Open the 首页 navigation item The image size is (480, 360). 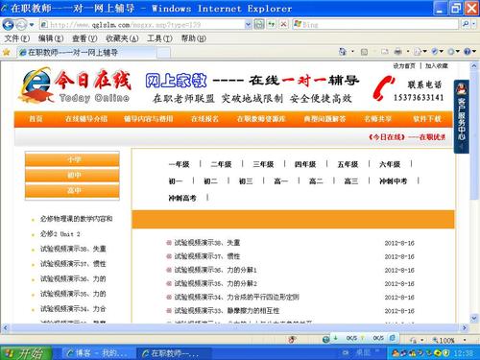click(x=36, y=119)
